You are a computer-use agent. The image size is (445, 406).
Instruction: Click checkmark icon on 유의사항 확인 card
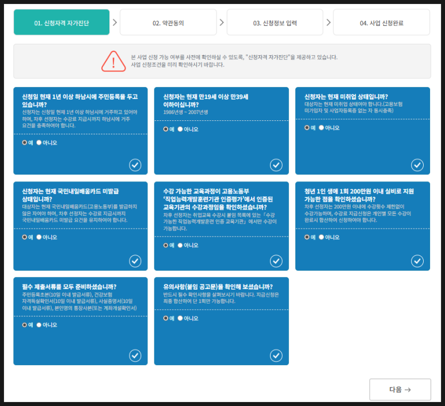tap(276, 355)
